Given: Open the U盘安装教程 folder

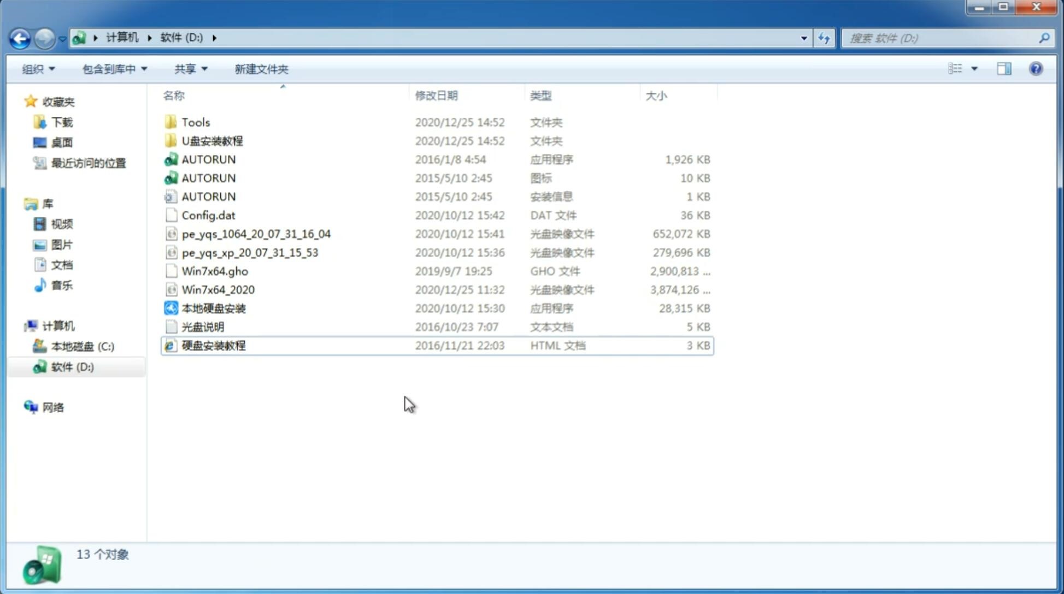Looking at the screenshot, I should point(212,141).
